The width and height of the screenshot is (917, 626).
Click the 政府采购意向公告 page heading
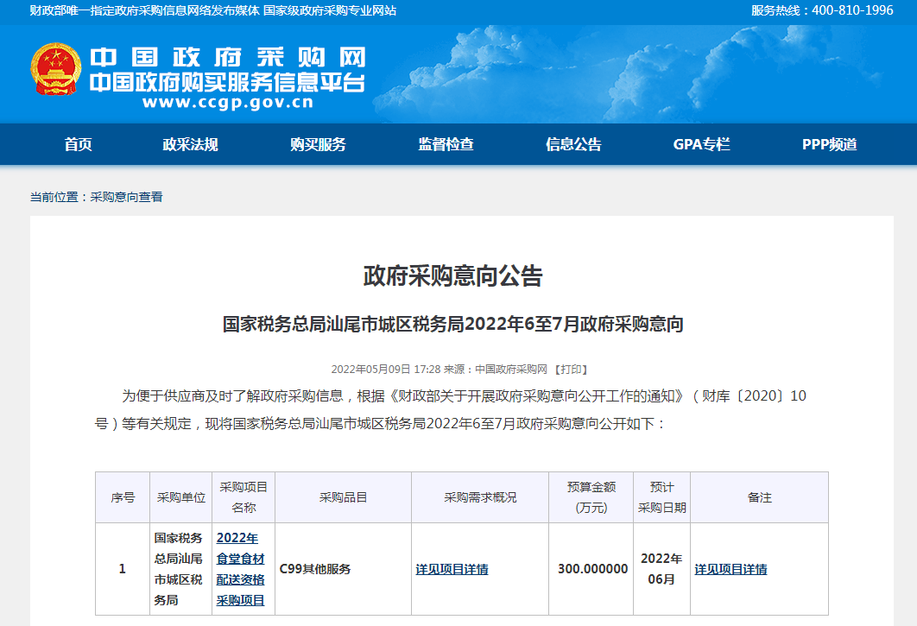click(x=452, y=276)
